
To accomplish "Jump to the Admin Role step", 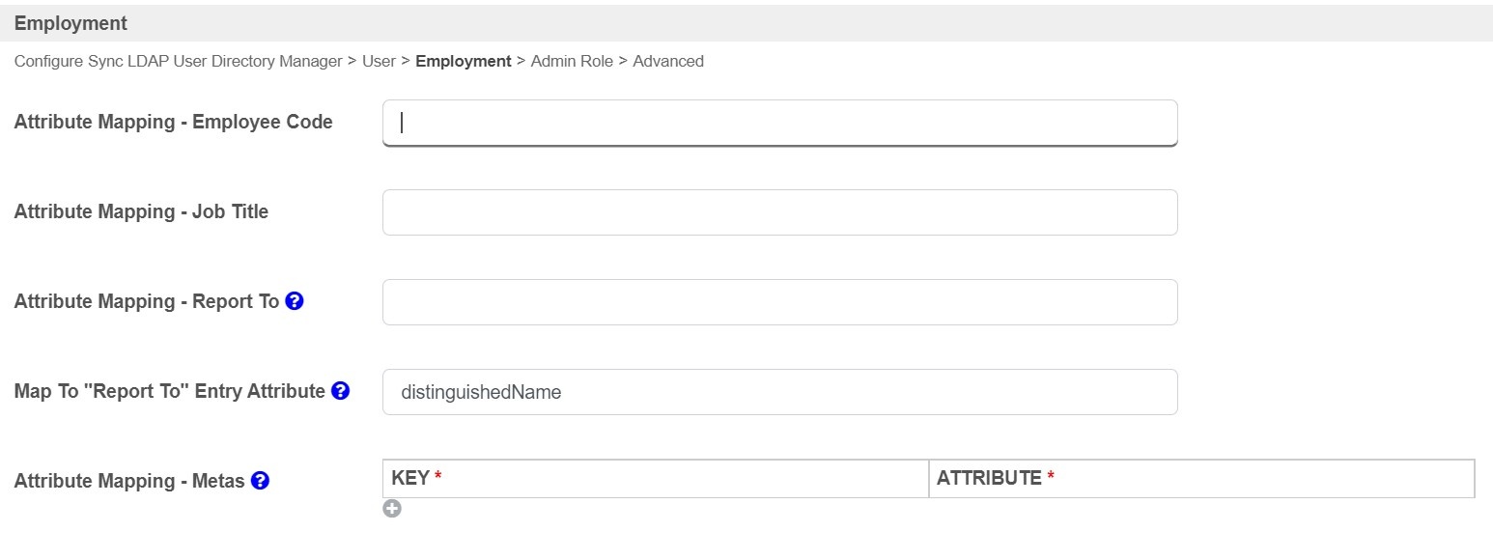I will pos(570,61).
